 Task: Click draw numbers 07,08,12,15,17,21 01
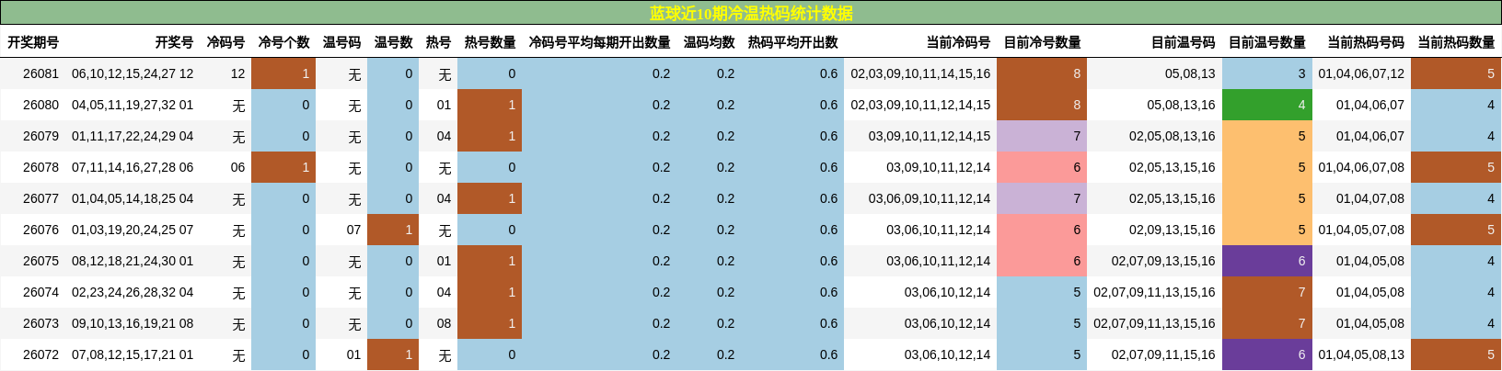pos(133,354)
